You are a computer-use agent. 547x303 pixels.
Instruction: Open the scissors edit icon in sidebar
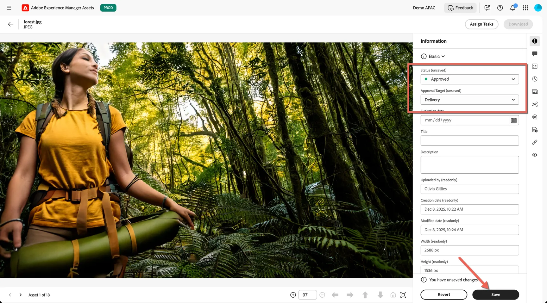[535, 104]
